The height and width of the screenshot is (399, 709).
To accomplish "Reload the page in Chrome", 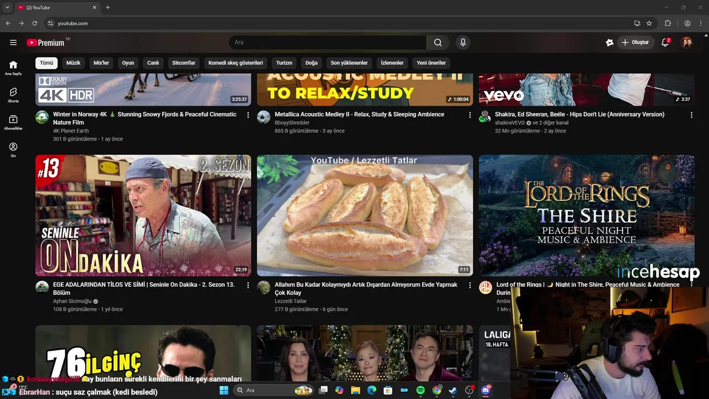I will (34, 23).
